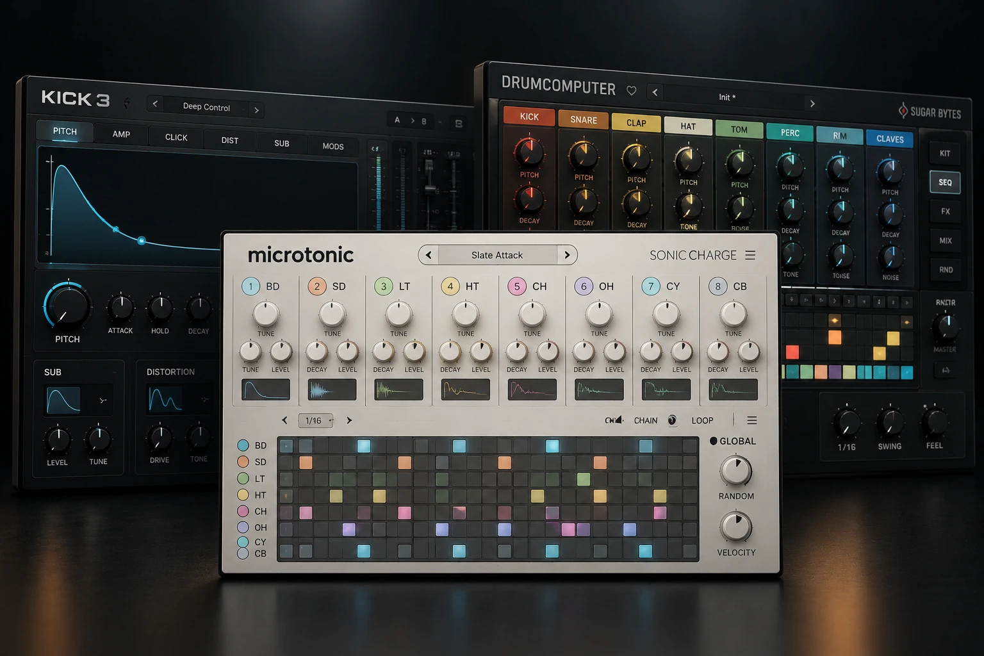The height and width of the screenshot is (656, 984).
Task: Click the Slate Attack preset name field
Action: (497, 255)
